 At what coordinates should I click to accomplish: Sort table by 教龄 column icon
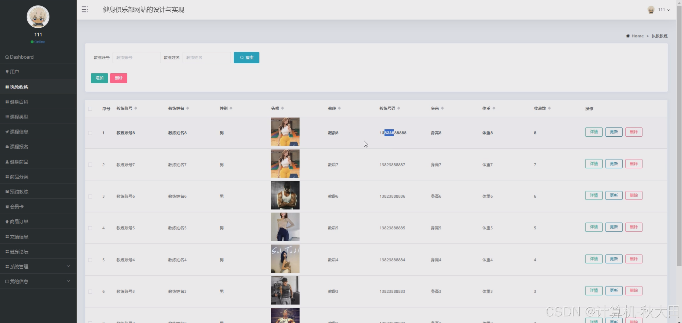point(339,108)
